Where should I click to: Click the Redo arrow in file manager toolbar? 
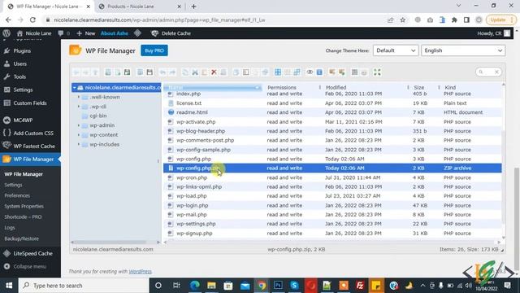[172, 72]
